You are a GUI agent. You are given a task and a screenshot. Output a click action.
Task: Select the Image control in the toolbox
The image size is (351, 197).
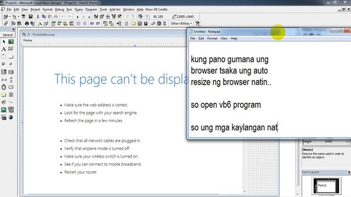coord(4,109)
